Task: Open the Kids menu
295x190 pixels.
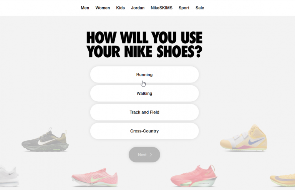Action: (120, 8)
